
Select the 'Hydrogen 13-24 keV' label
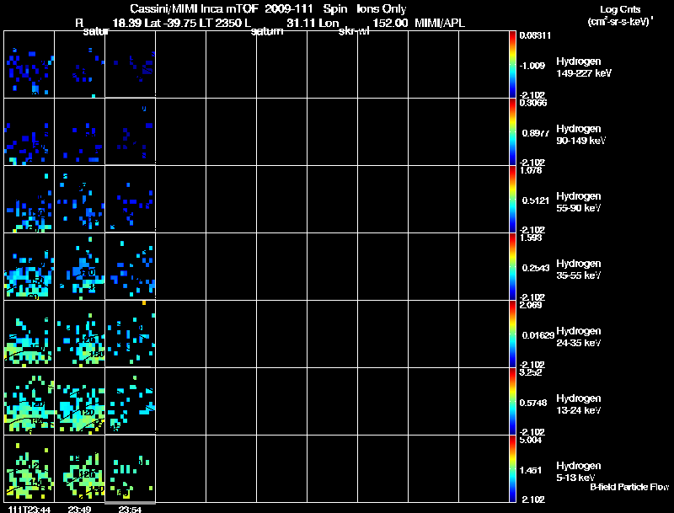point(579,404)
